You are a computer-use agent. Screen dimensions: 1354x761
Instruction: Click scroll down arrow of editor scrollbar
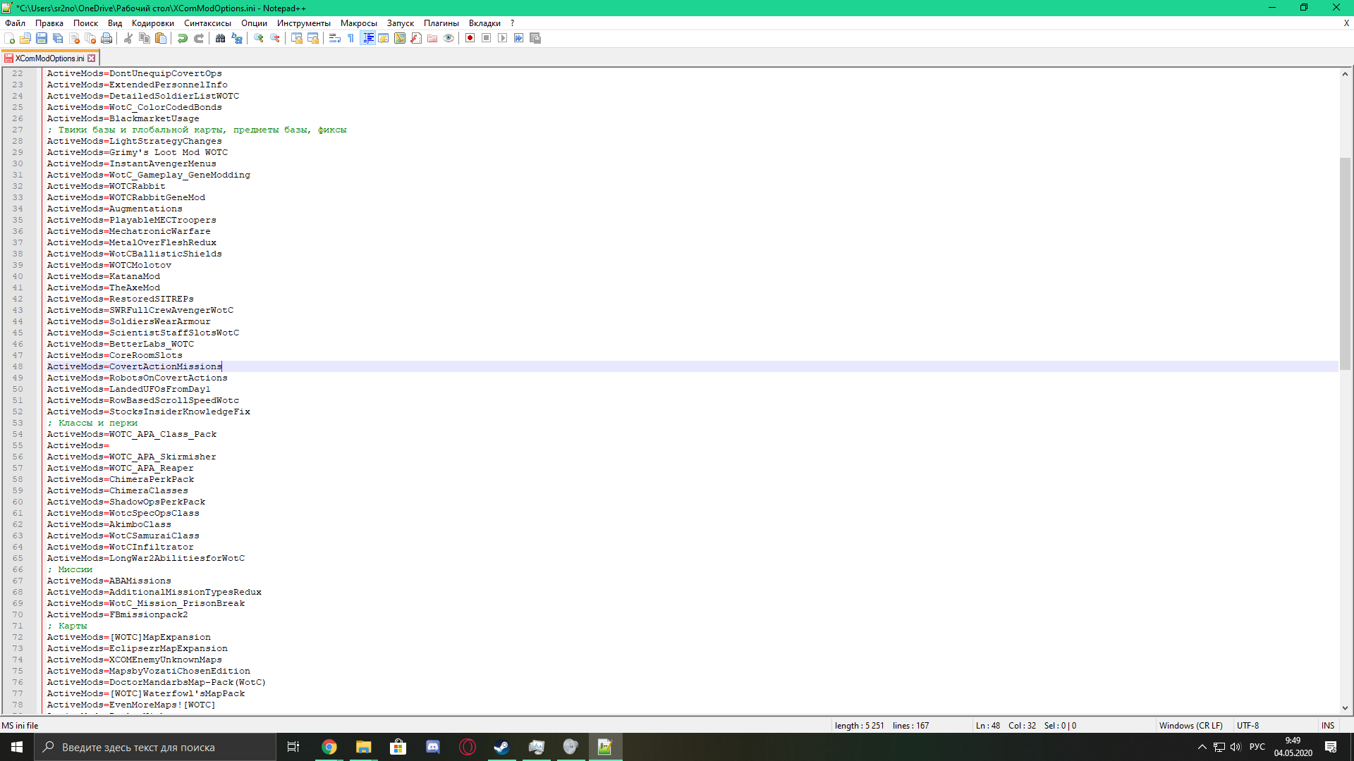(x=1345, y=707)
